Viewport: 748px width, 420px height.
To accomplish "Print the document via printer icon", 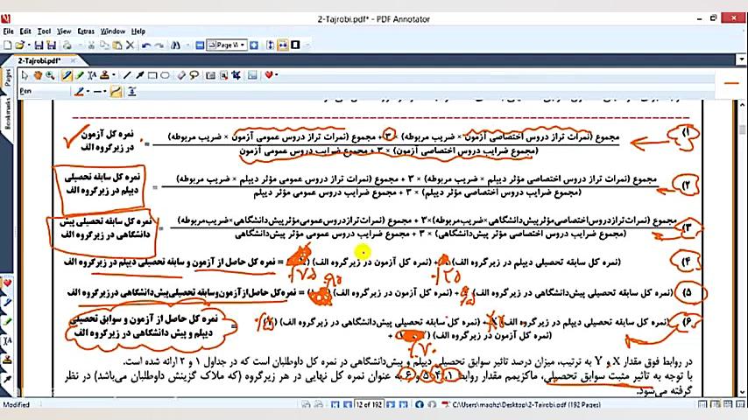I will coord(67,45).
